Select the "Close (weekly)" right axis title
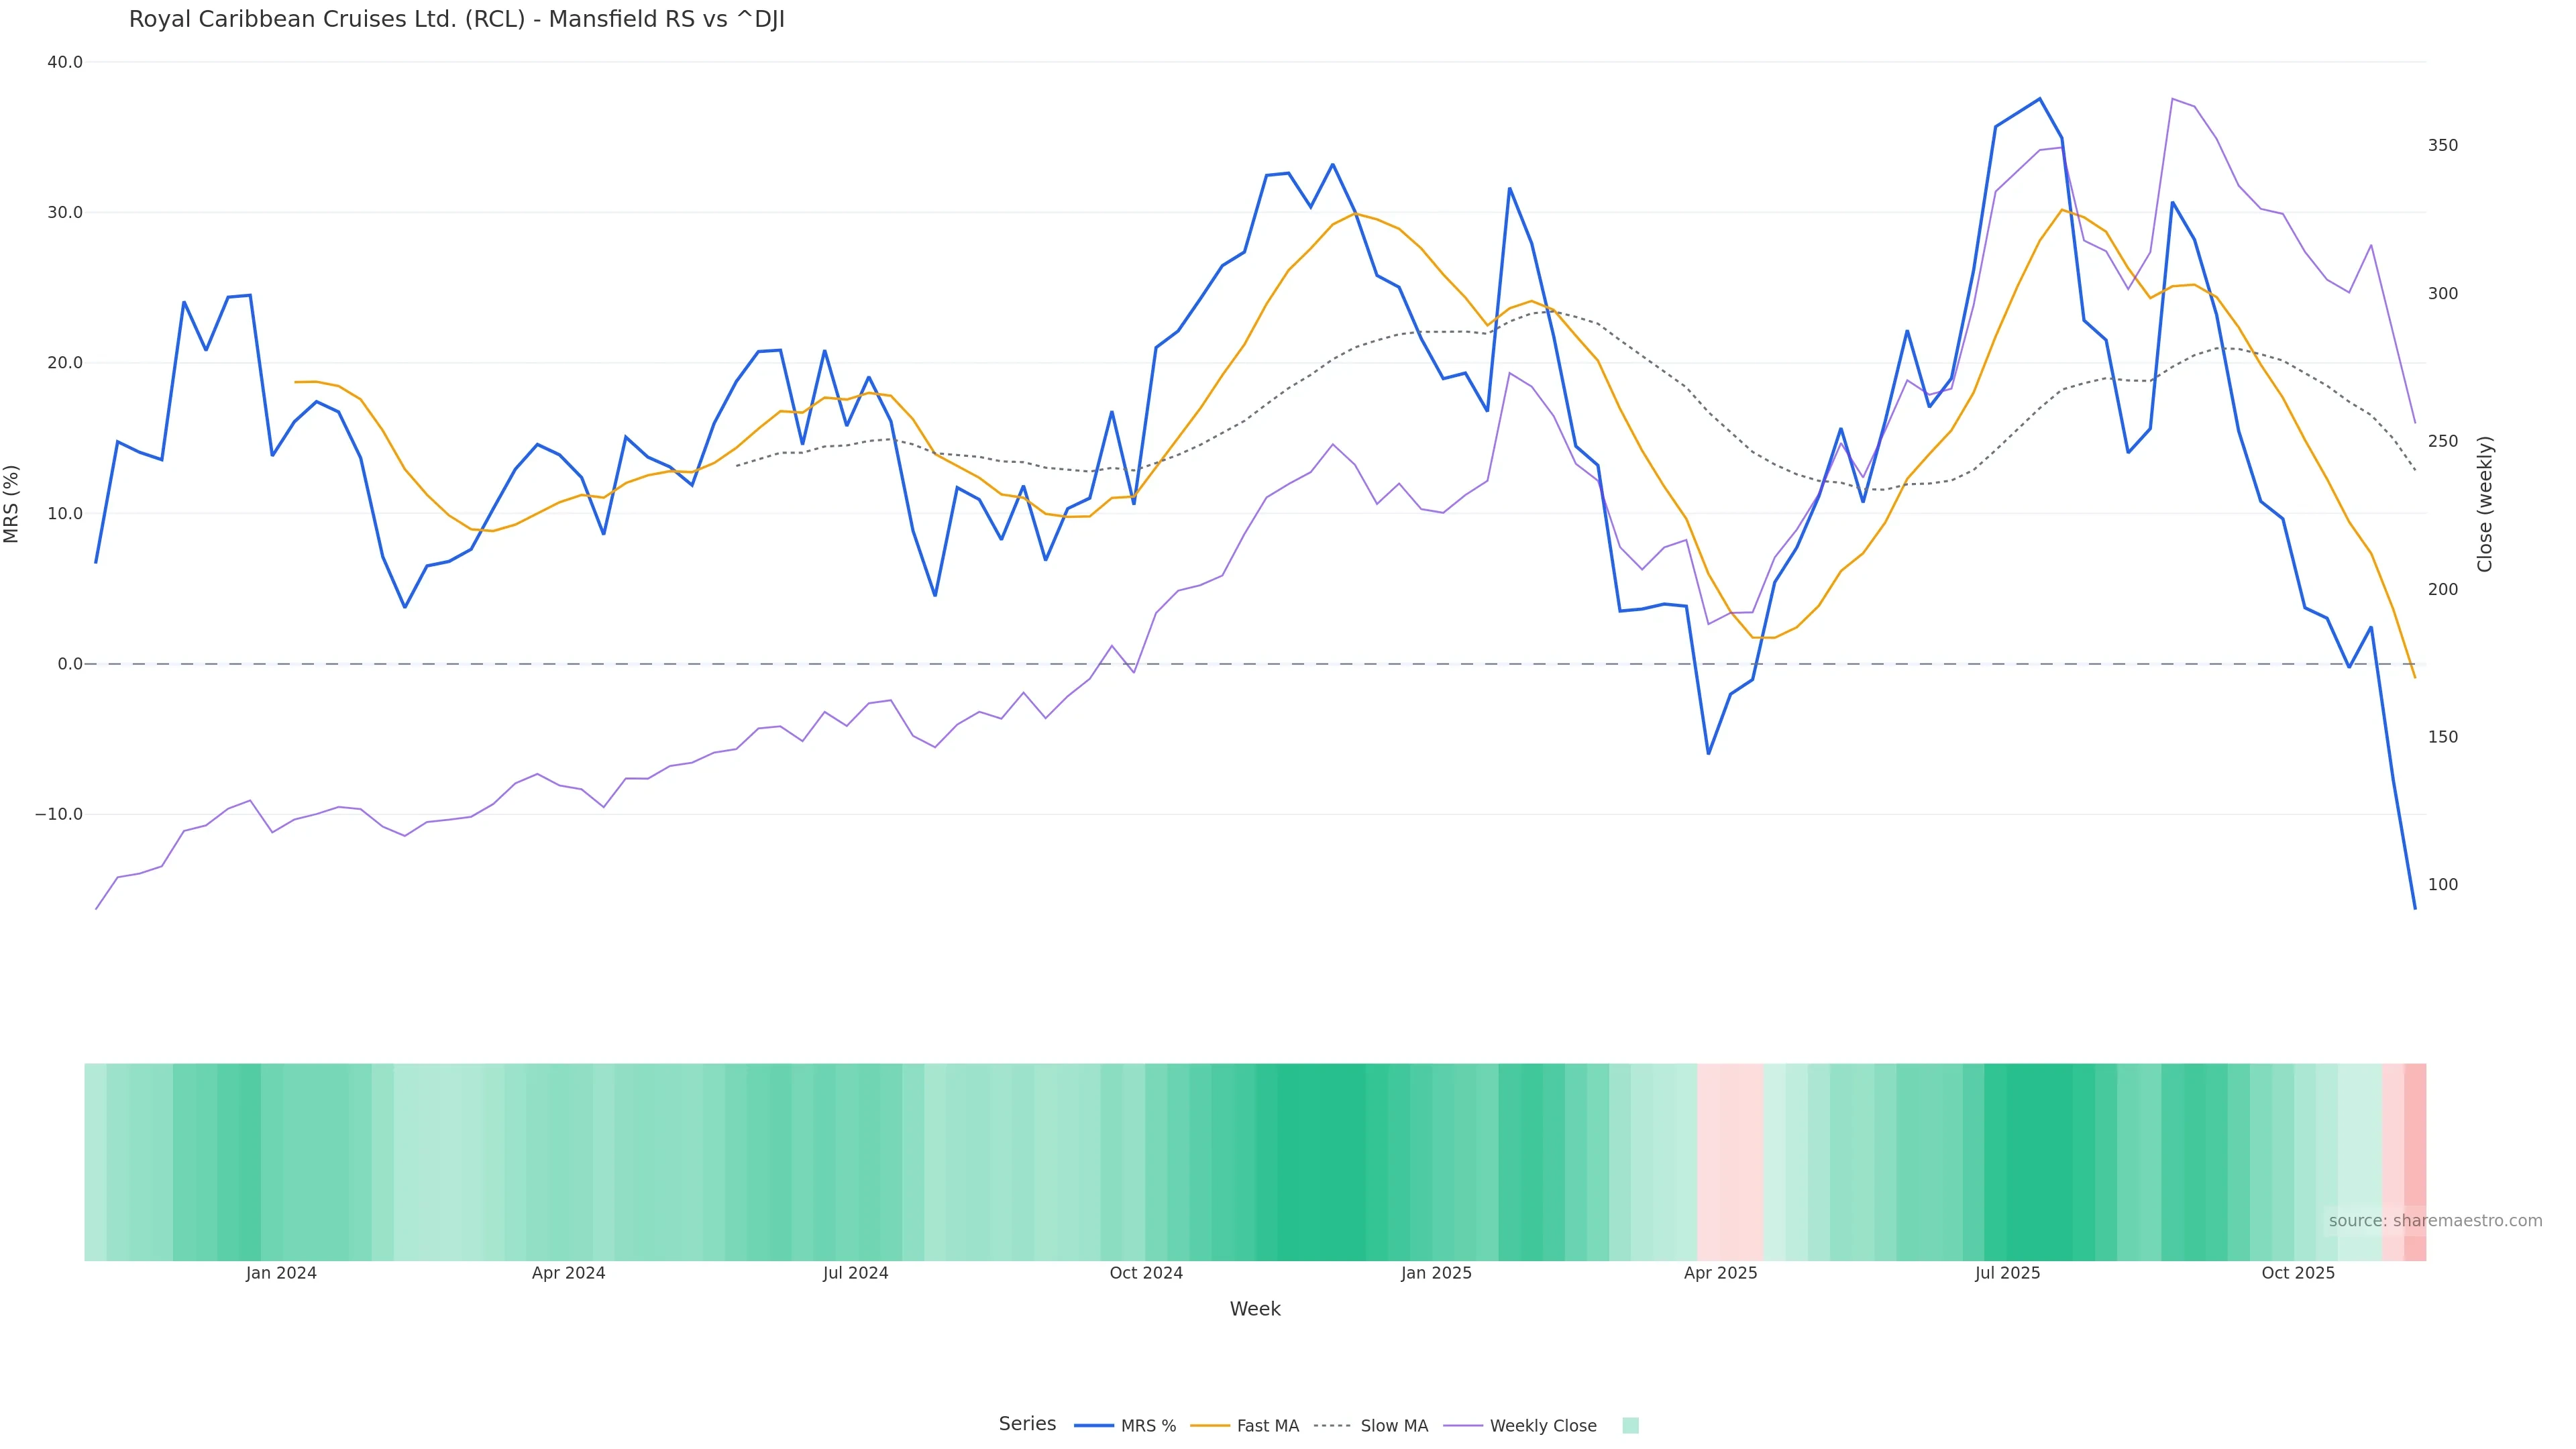This screenshot has width=2576, height=1449. 2485,504
